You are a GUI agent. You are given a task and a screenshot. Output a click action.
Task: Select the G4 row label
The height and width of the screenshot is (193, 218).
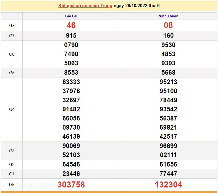click(12, 109)
